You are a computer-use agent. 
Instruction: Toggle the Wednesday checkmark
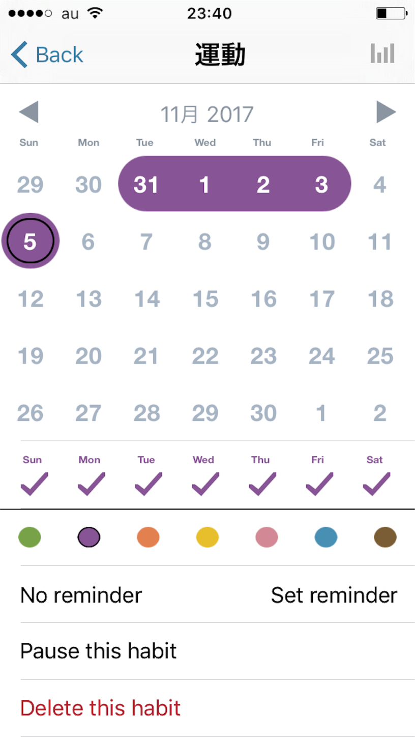(x=205, y=484)
